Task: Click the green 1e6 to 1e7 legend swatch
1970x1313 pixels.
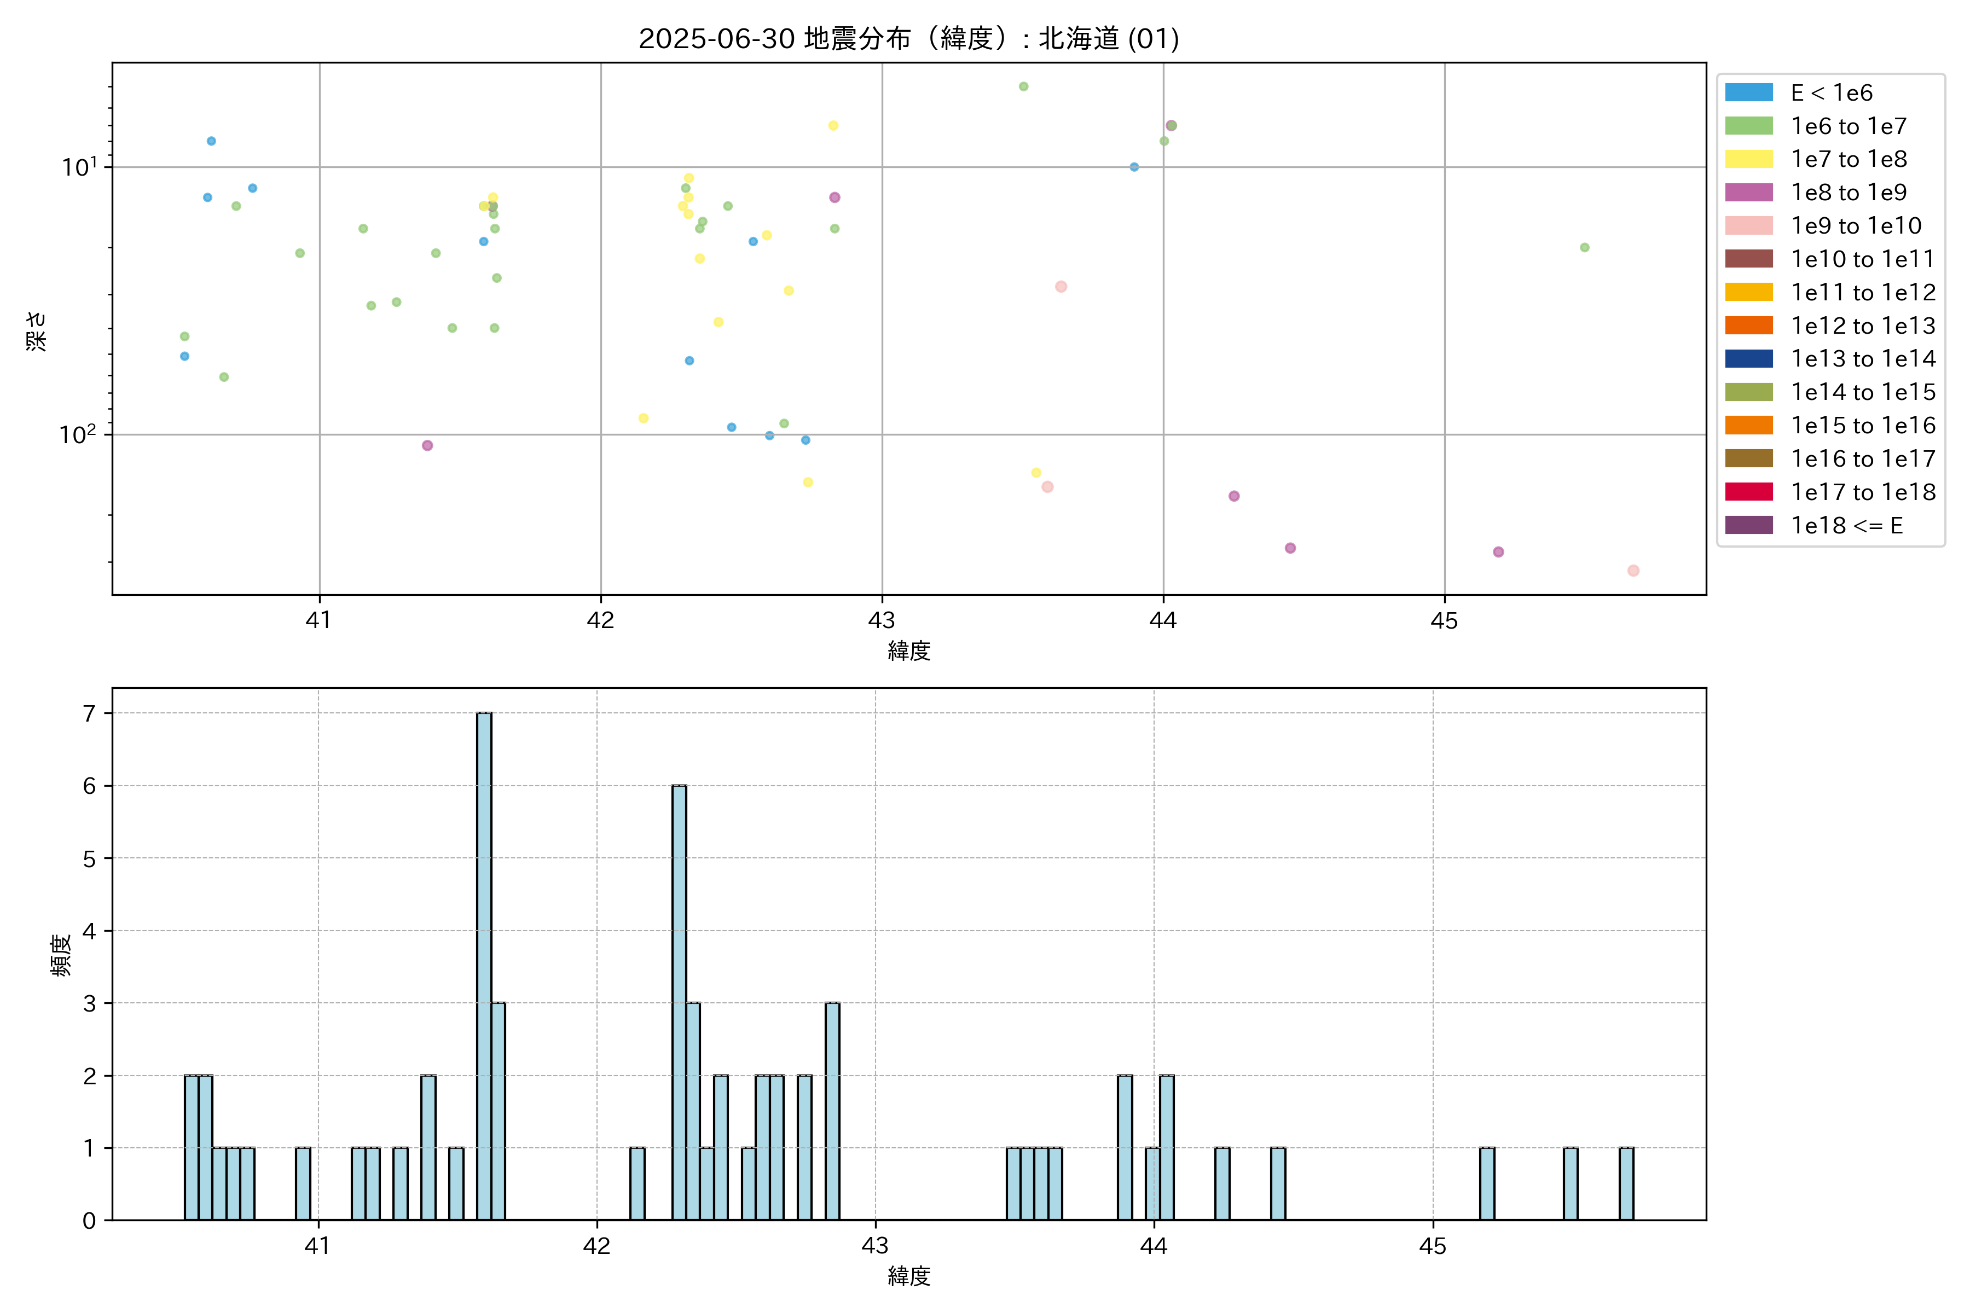Action: pyautogui.click(x=1748, y=126)
